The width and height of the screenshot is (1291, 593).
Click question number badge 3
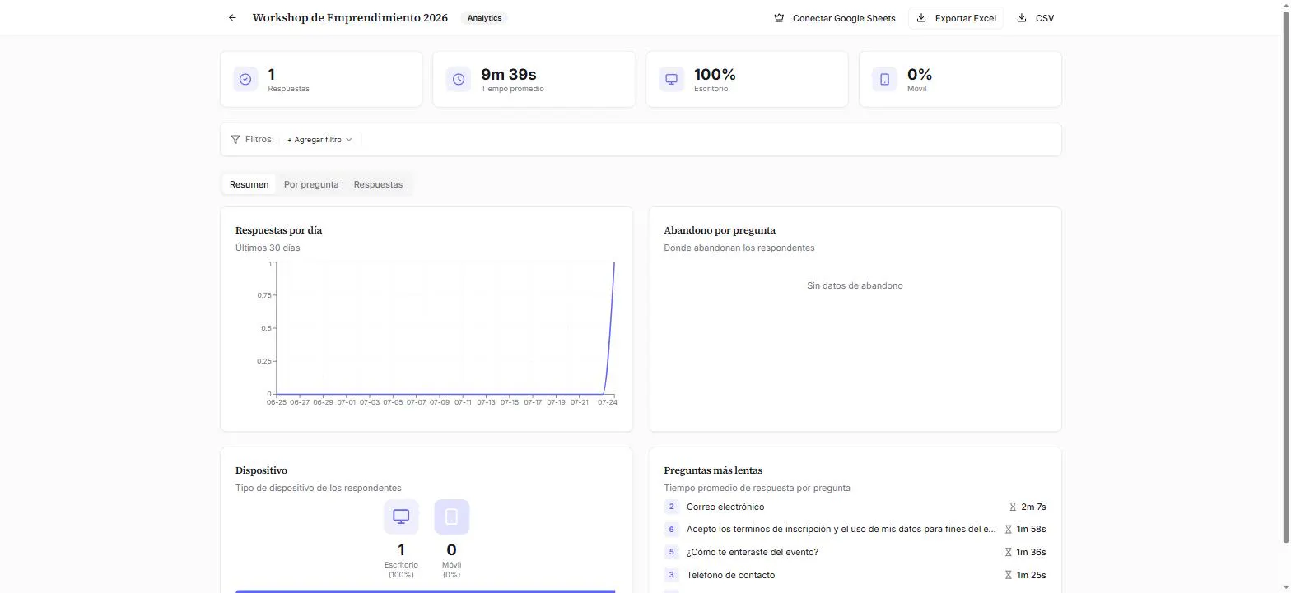coord(671,575)
